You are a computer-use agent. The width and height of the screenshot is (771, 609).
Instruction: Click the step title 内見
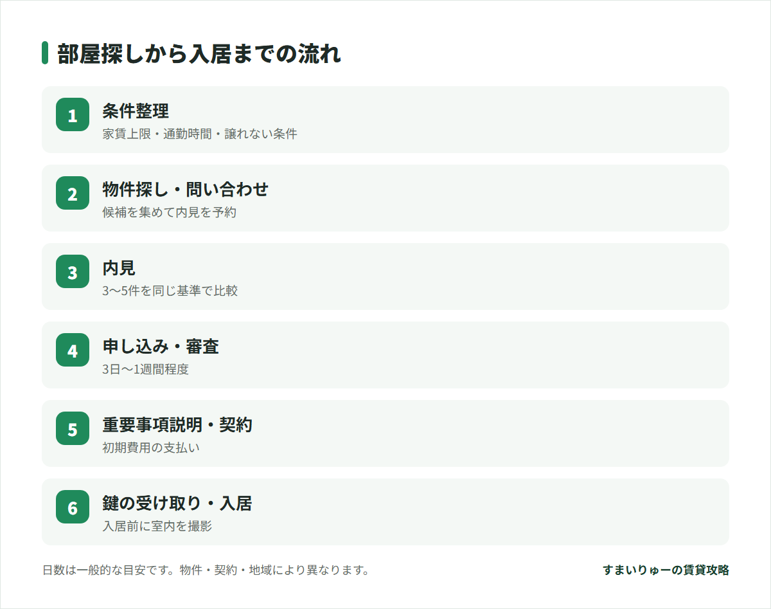click(x=119, y=268)
